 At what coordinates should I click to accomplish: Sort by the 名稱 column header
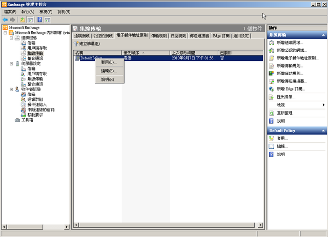click(97, 53)
